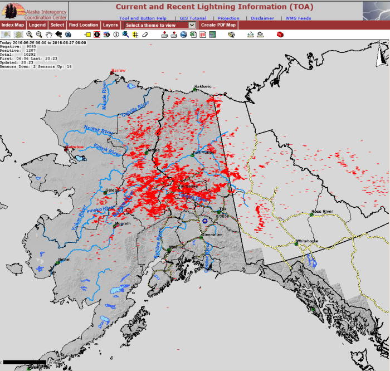Click the Glennallen green marker on map
The image size is (390, 371).
[x=201, y=237]
